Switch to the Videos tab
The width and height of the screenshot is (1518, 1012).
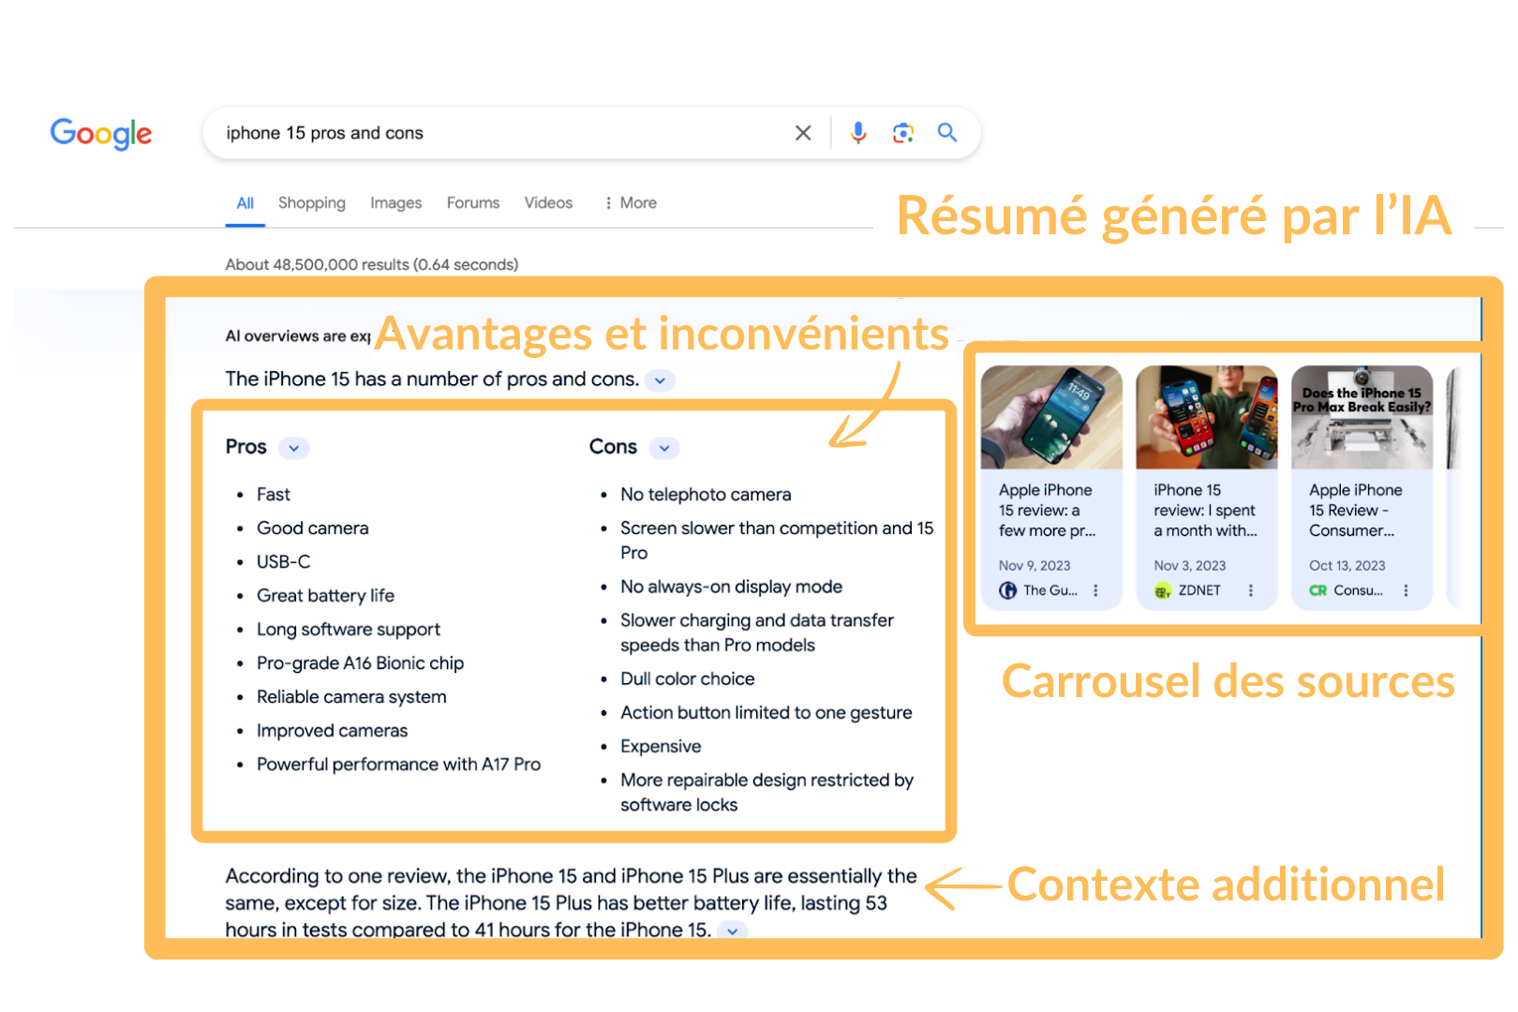point(548,202)
